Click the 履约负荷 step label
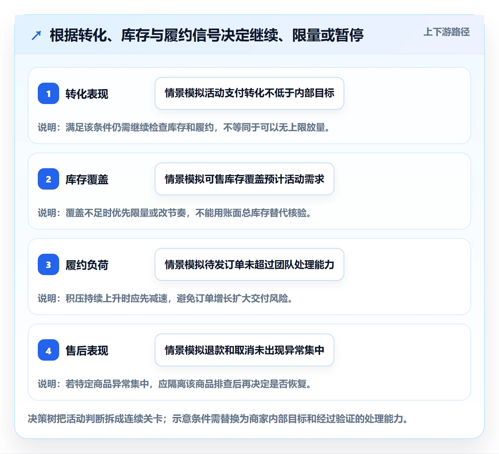This screenshot has height=454, width=499. pyautogui.click(x=87, y=265)
